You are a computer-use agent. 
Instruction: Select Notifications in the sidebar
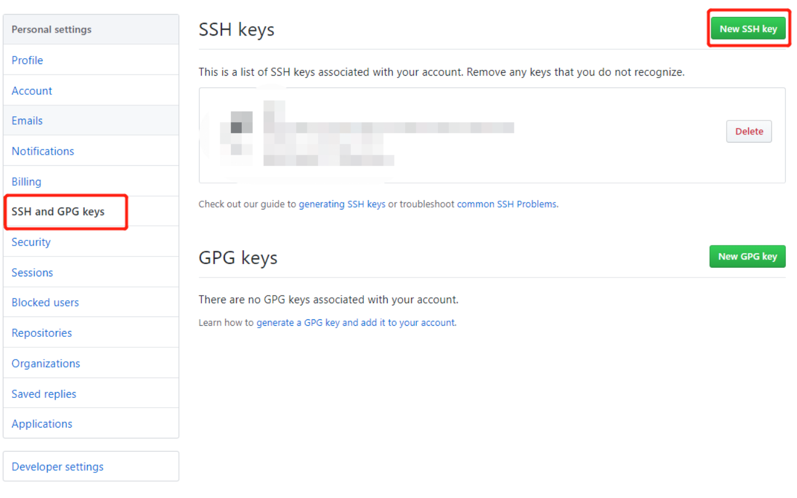click(91, 151)
